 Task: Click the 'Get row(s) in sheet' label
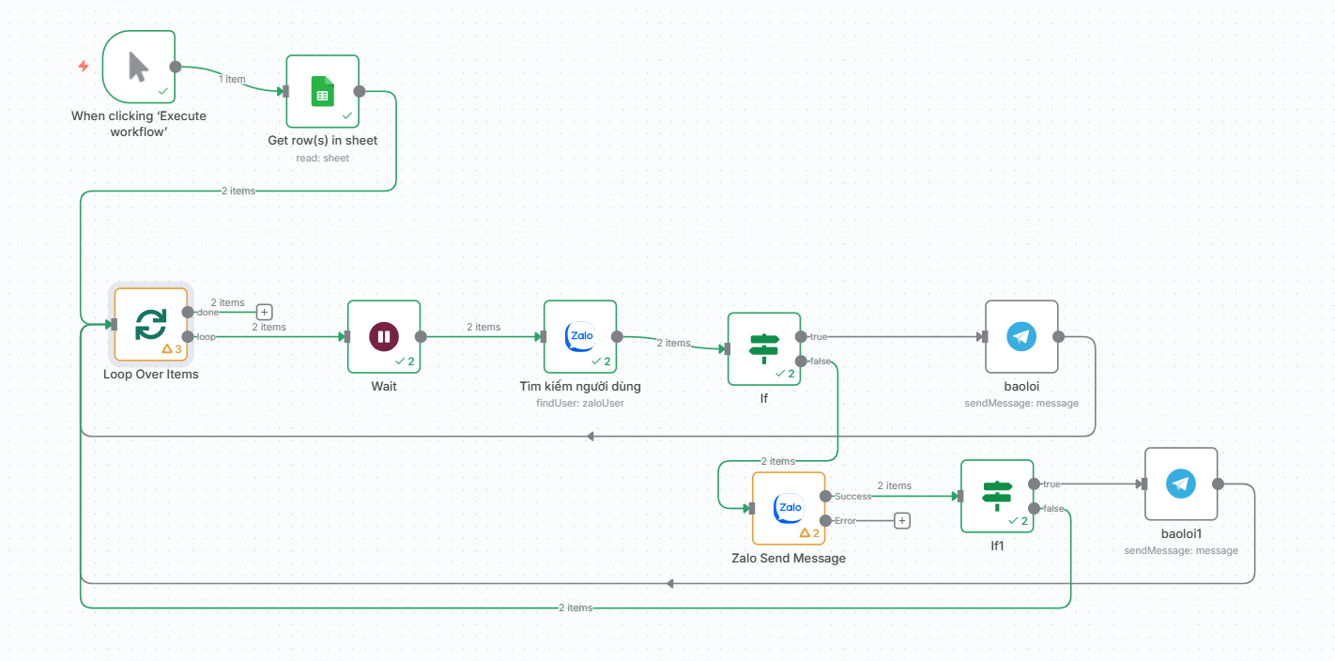322,140
